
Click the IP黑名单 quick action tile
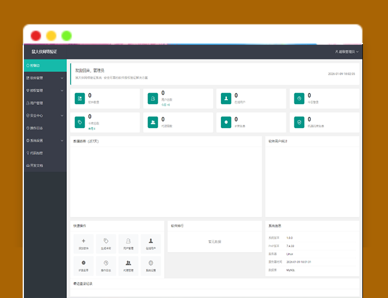coord(84,266)
